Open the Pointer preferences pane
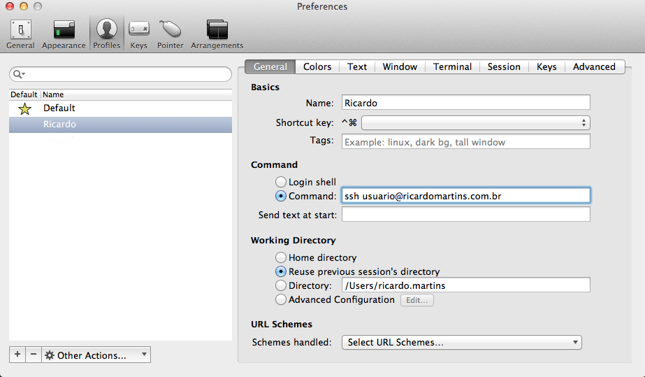Viewport: 645px width, 377px height. 170,34
